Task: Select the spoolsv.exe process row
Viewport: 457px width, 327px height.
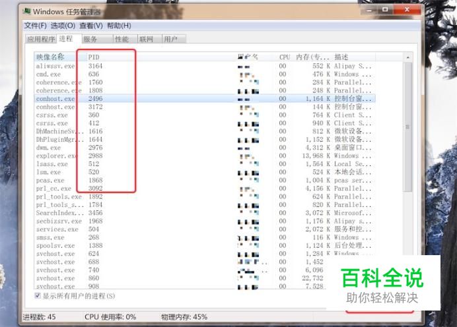Action: (205, 245)
